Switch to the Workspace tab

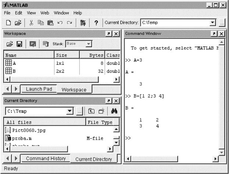74,90
